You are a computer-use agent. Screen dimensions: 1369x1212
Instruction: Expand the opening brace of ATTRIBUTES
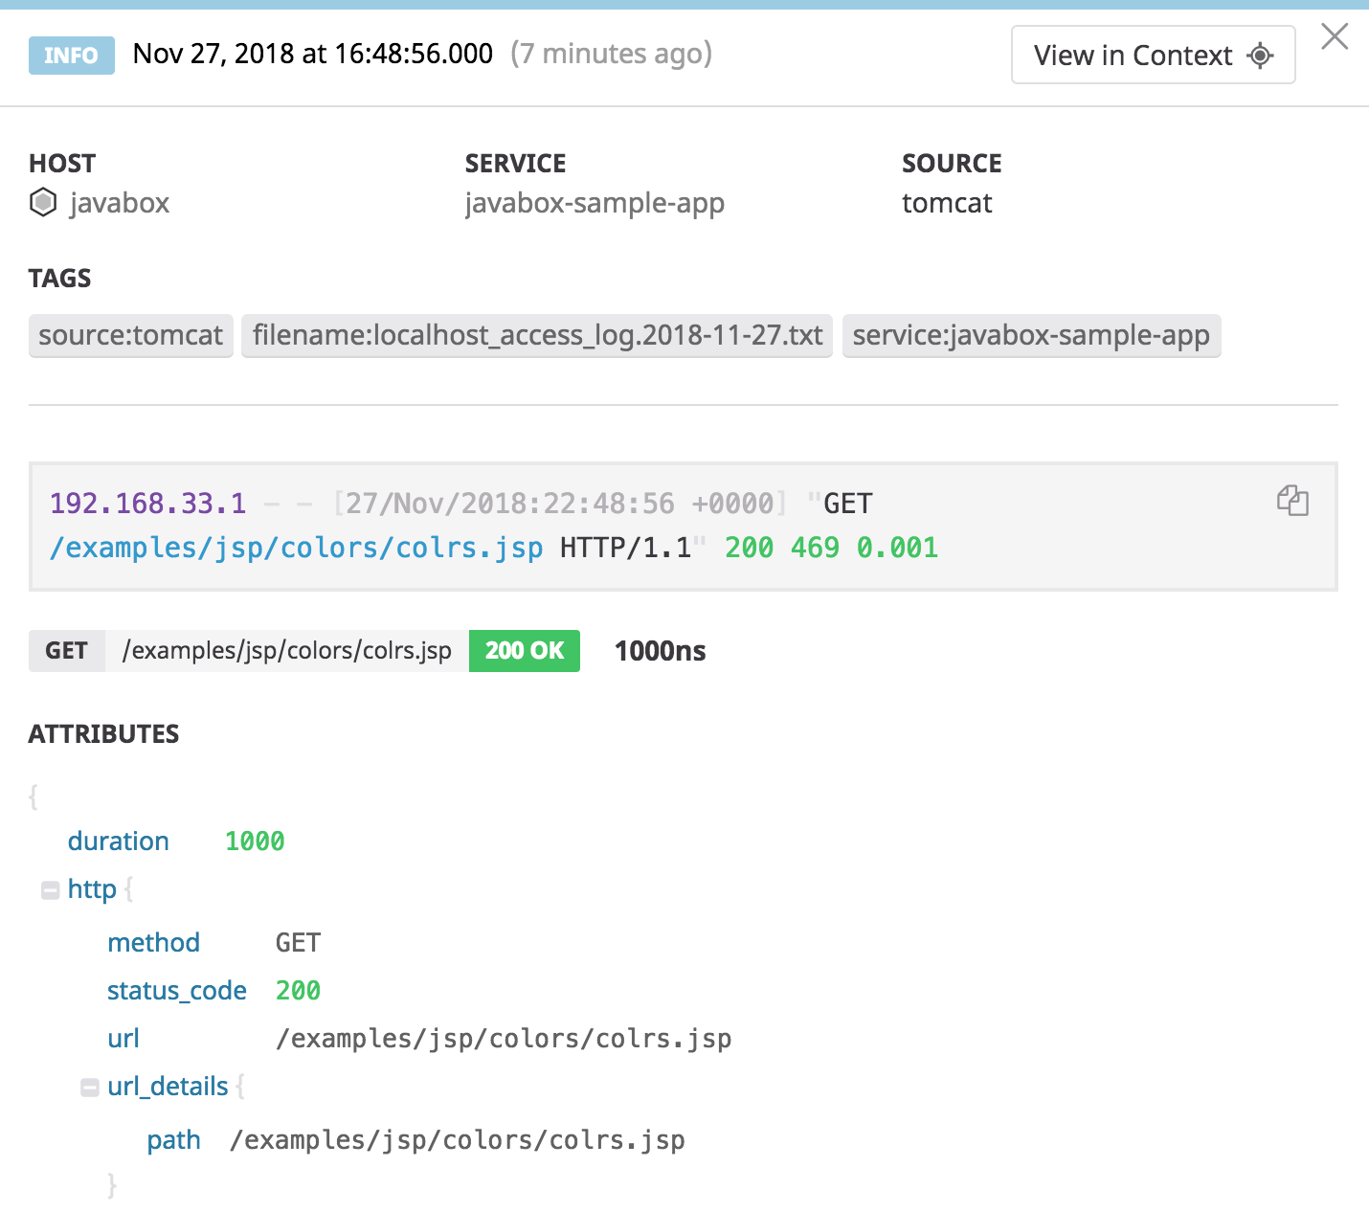pos(34,795)
